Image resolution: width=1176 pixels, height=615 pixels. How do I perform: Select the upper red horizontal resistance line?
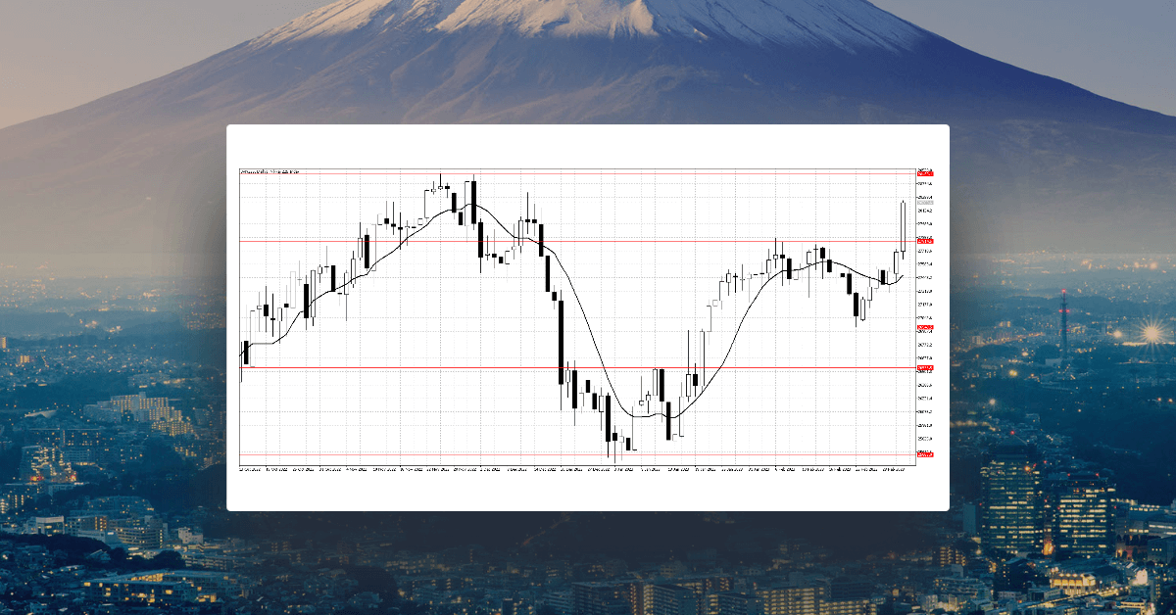pyautogui.click(x=588, y=238)
